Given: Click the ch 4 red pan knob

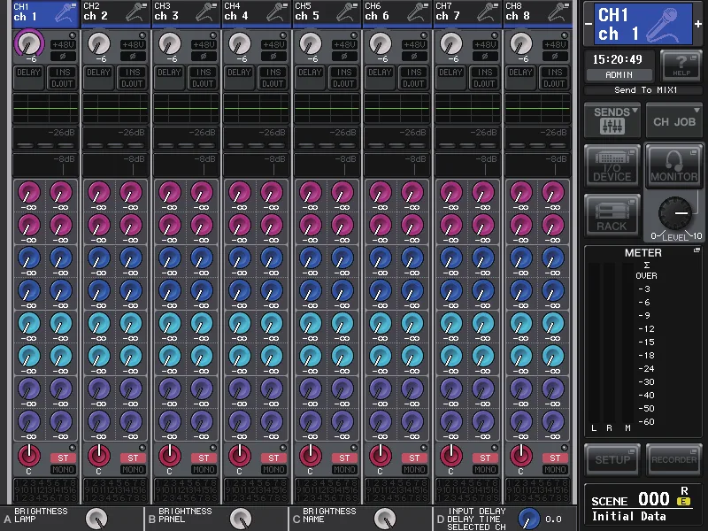Looking at the screenshot, I should click(240, 456).
